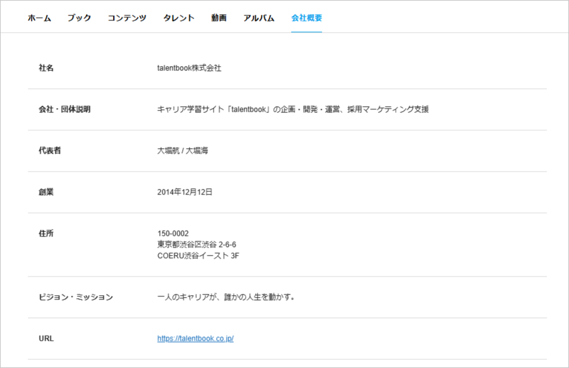The height and width of the screenshot is (368, 569).
Task: Click the building name COERU渋谷イースト 3F
Action: (198, 256)
